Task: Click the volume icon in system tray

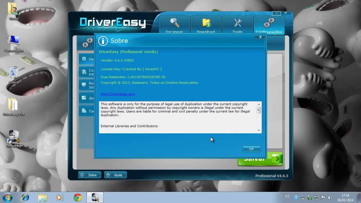Action: tap(330, 198)
